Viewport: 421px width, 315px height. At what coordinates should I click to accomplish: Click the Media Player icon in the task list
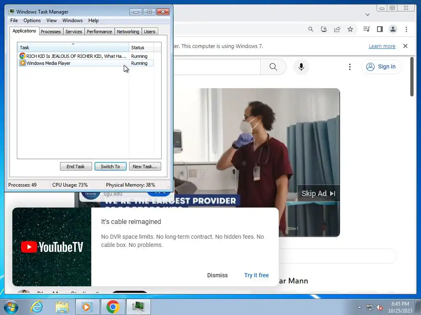23,63
